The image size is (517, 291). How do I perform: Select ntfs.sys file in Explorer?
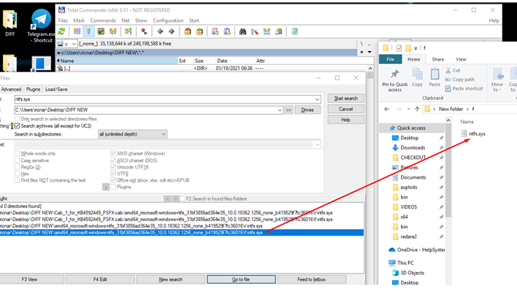click(x=473, y=133)
